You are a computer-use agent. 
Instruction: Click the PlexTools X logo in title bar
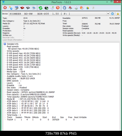point(3,2)
